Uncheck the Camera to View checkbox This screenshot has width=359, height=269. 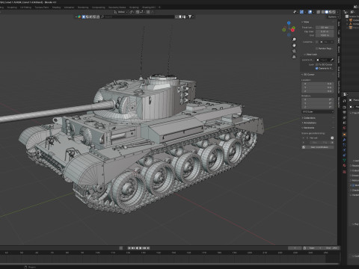point(317,68)
